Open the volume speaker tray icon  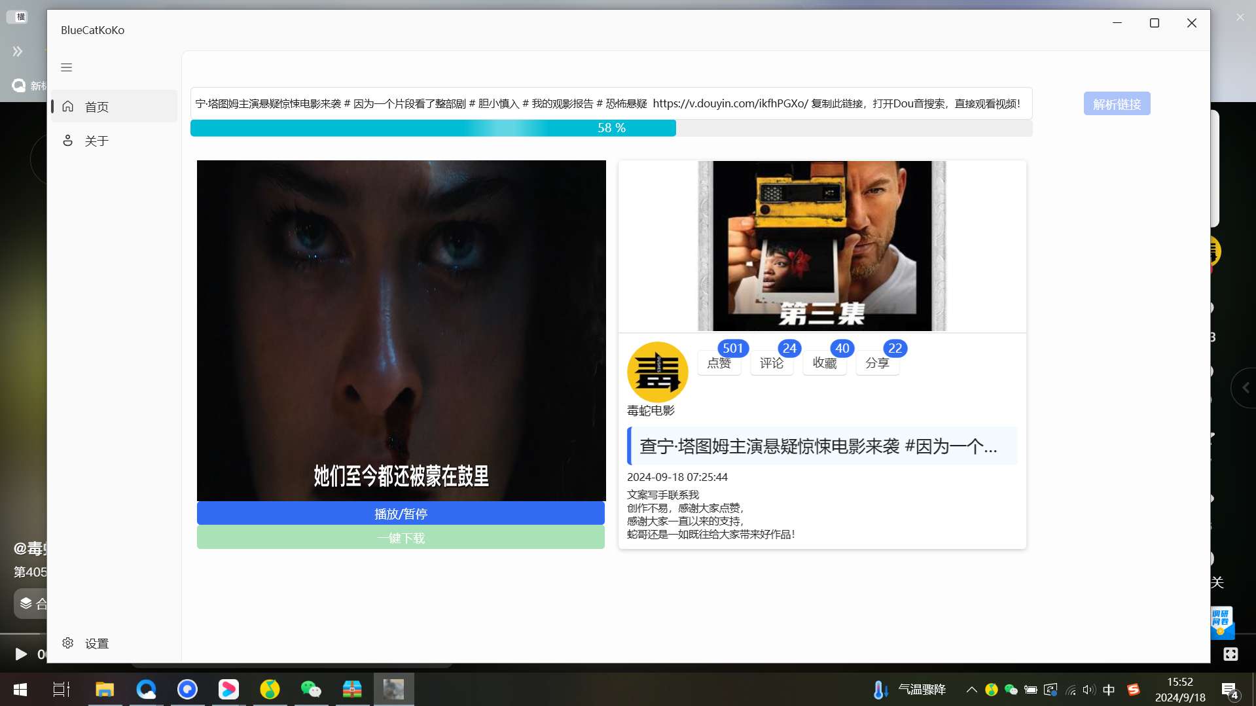(x=1089, y=690)
